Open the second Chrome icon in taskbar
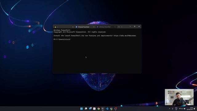The width and height of the screenshot is (197, 111). [111, 109]
